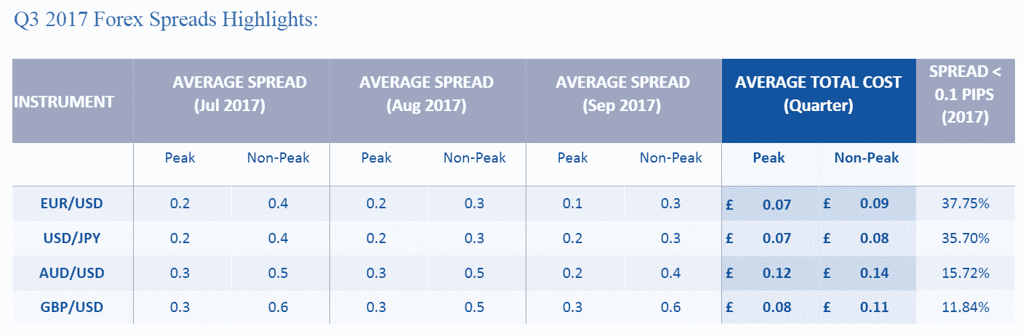Image resolution: width=1023 pixels, height=336 pixels.
Task: Click AUD/USD quarterly Non-Peak cost £0.14
Action: [874, 274]
